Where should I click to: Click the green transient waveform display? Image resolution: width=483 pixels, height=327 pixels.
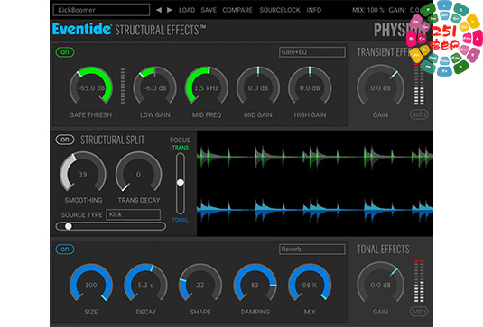coord(315,157)
